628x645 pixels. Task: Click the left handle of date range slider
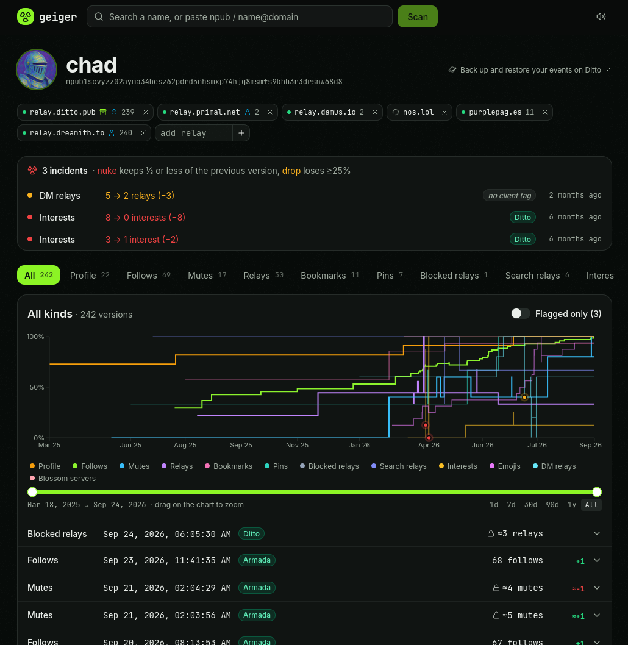(x=32, y=492)
